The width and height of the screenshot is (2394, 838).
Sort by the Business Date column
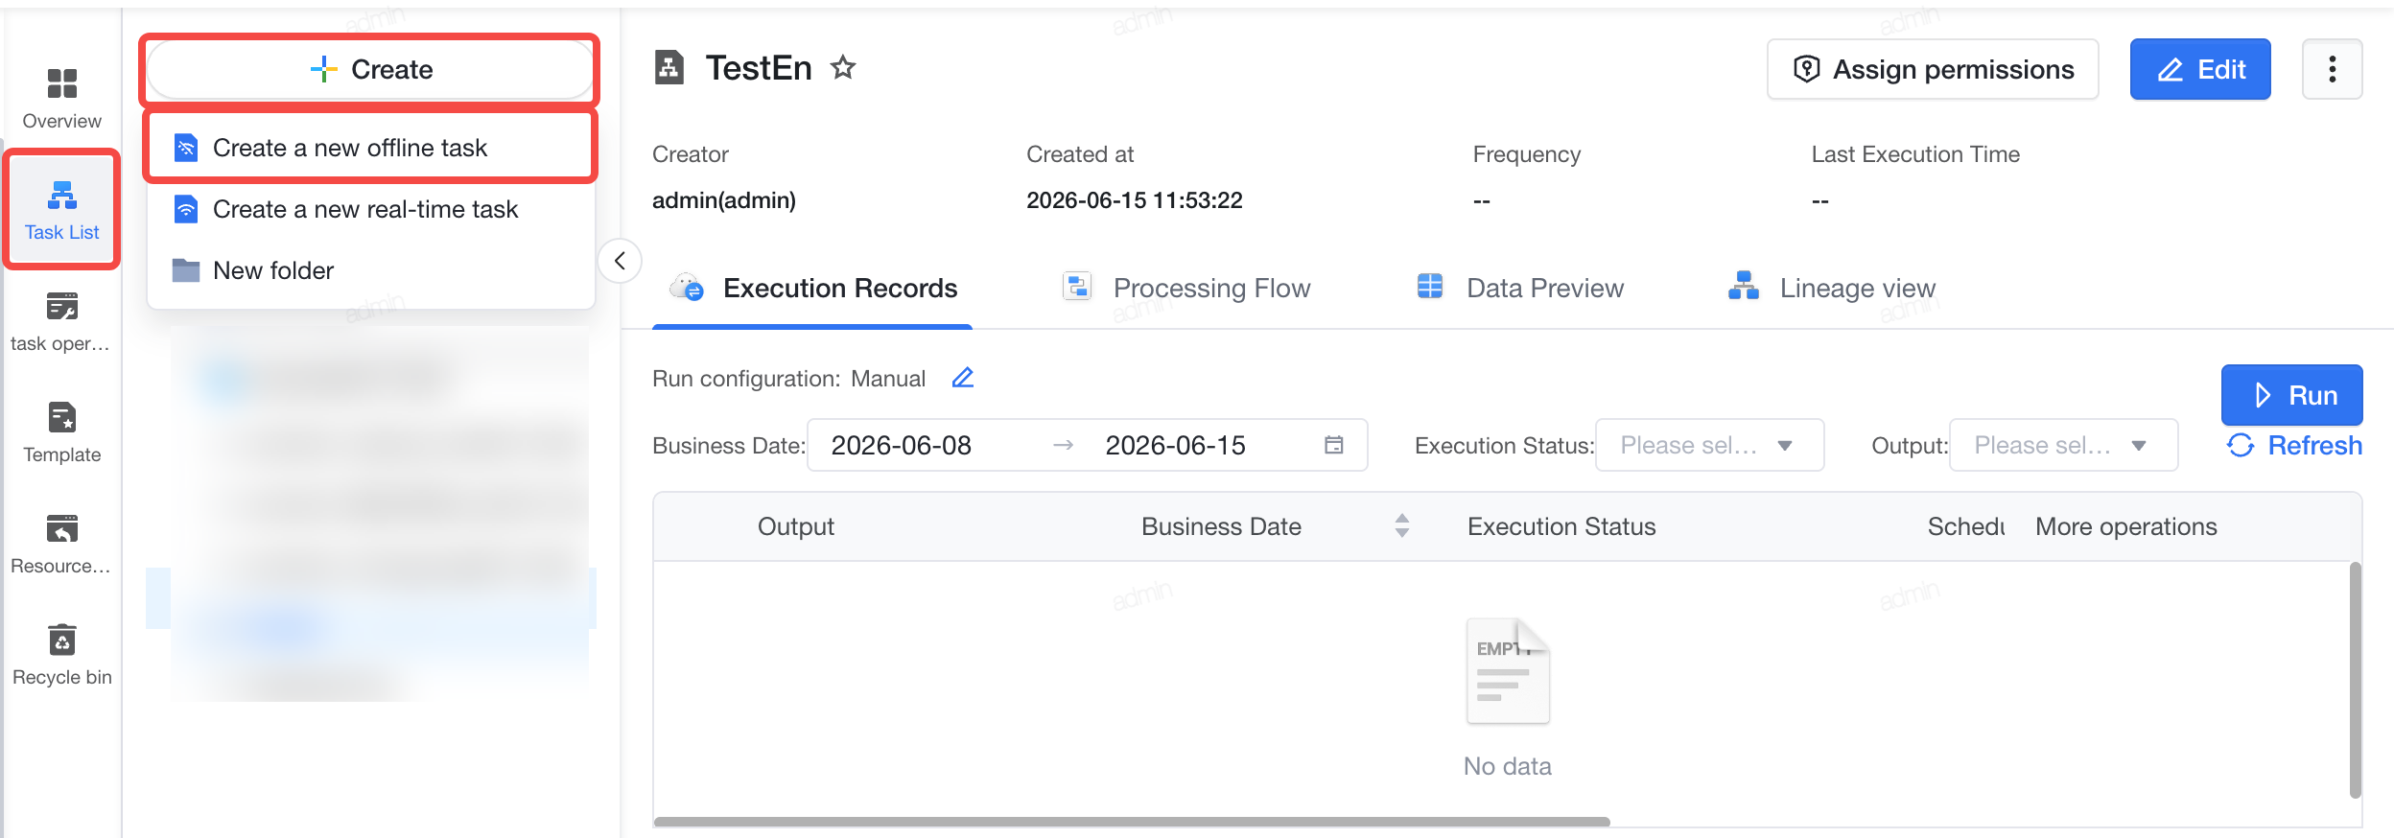[1401, 525]
